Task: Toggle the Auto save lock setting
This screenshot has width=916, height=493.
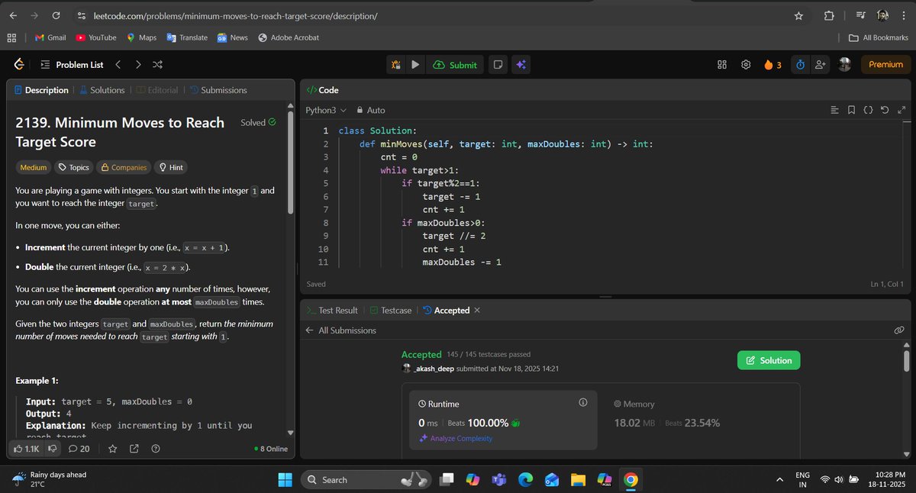Action: [x=371, y=110]
